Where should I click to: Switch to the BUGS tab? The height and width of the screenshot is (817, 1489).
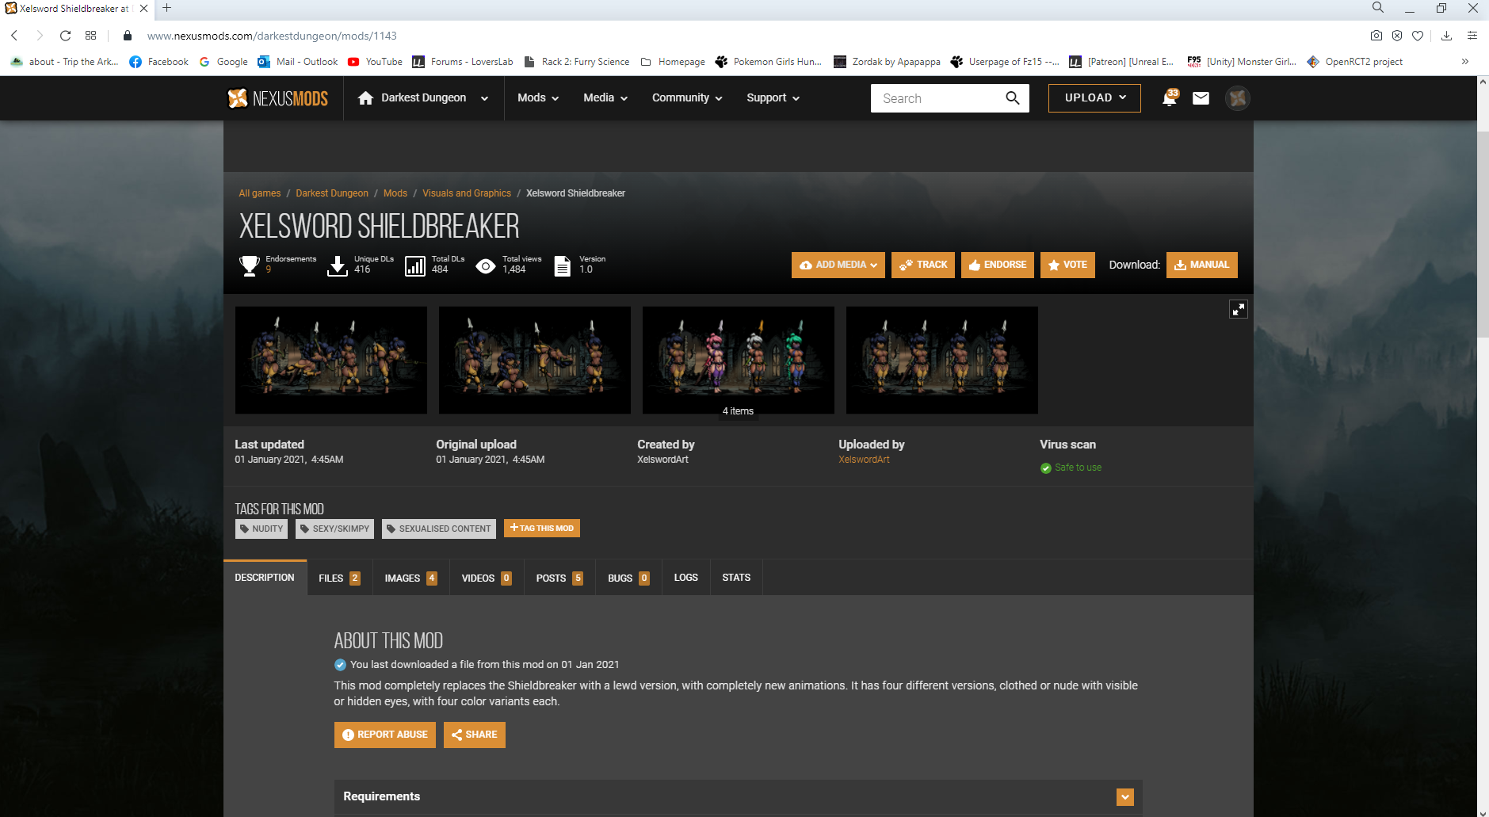(x=628, y=578)
